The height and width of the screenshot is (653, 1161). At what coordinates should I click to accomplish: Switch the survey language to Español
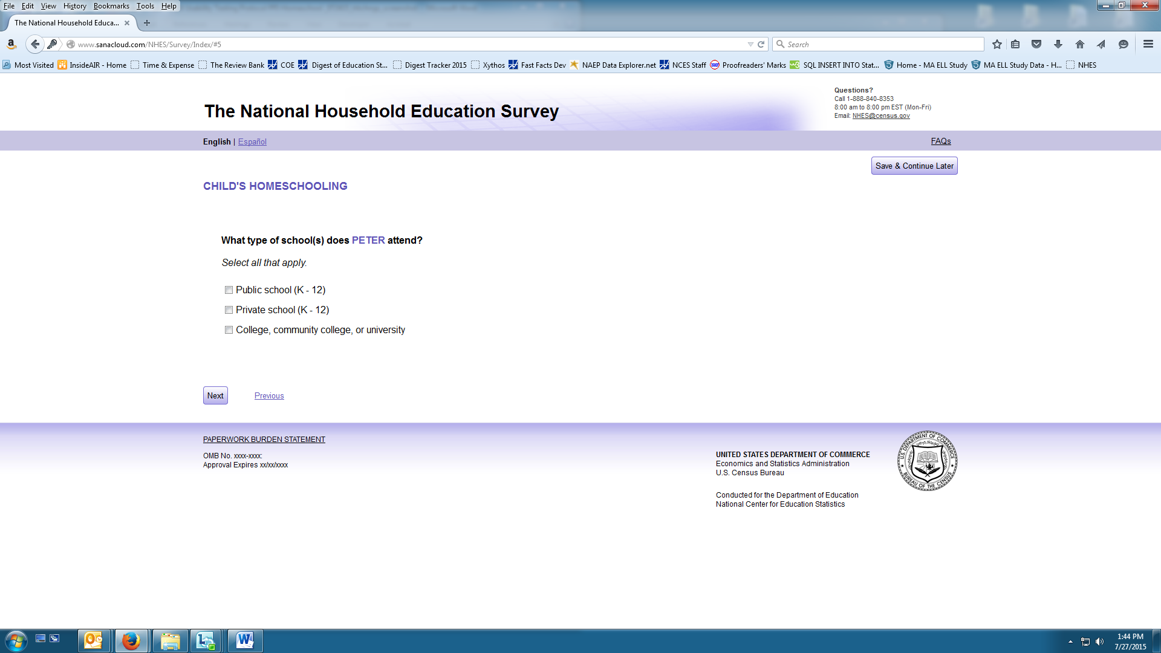[252, 141]
